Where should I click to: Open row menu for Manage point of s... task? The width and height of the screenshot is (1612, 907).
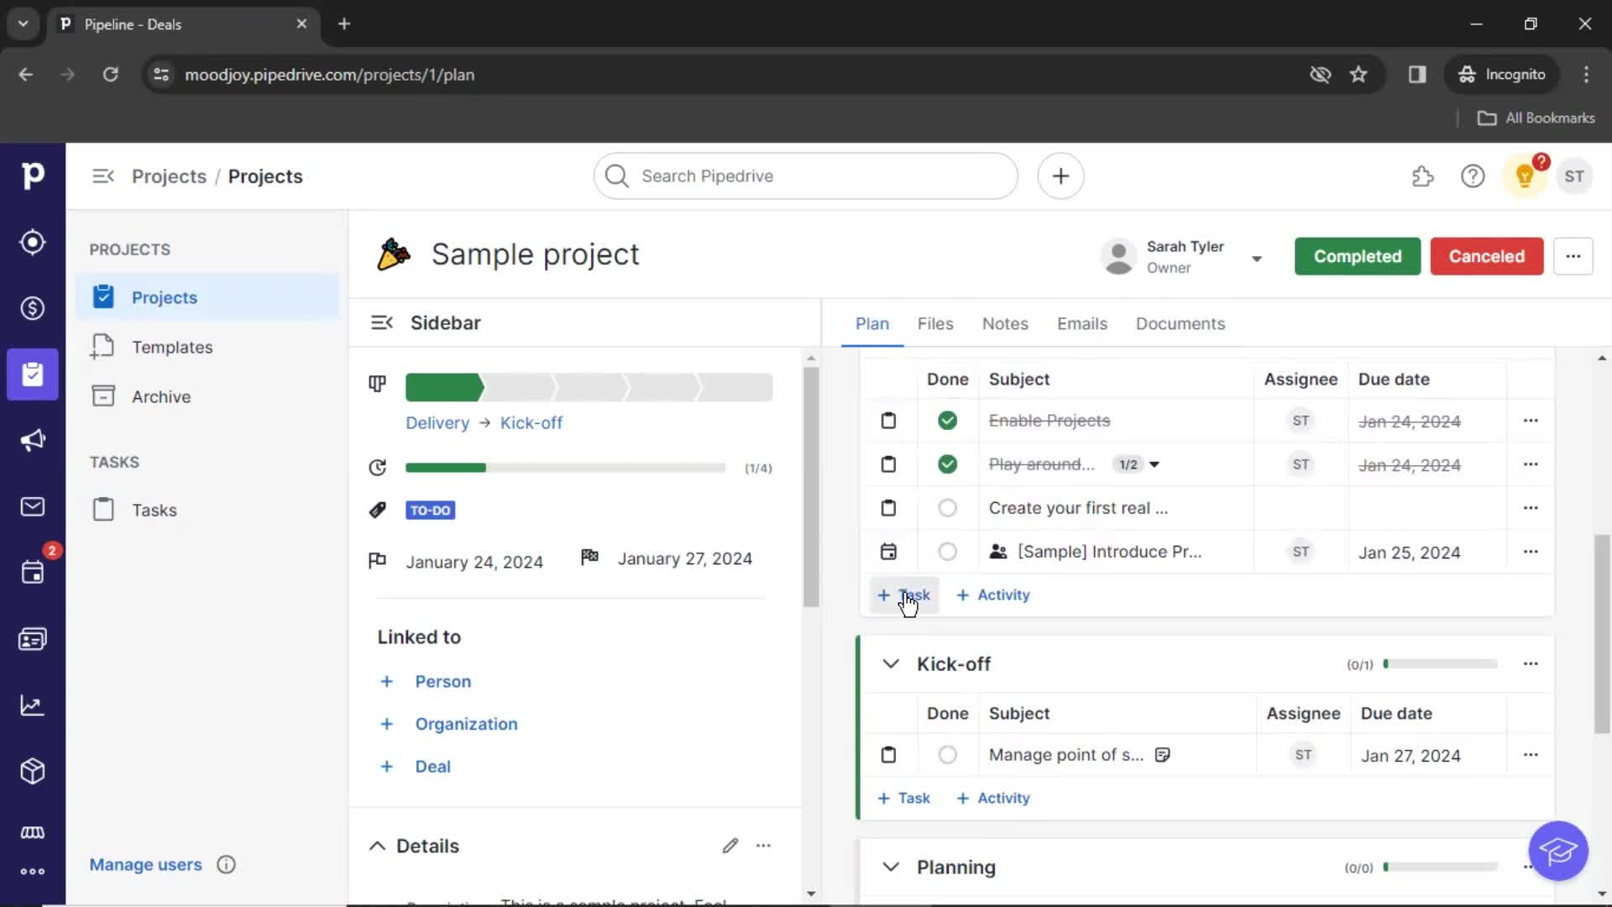coord(1531,755)
